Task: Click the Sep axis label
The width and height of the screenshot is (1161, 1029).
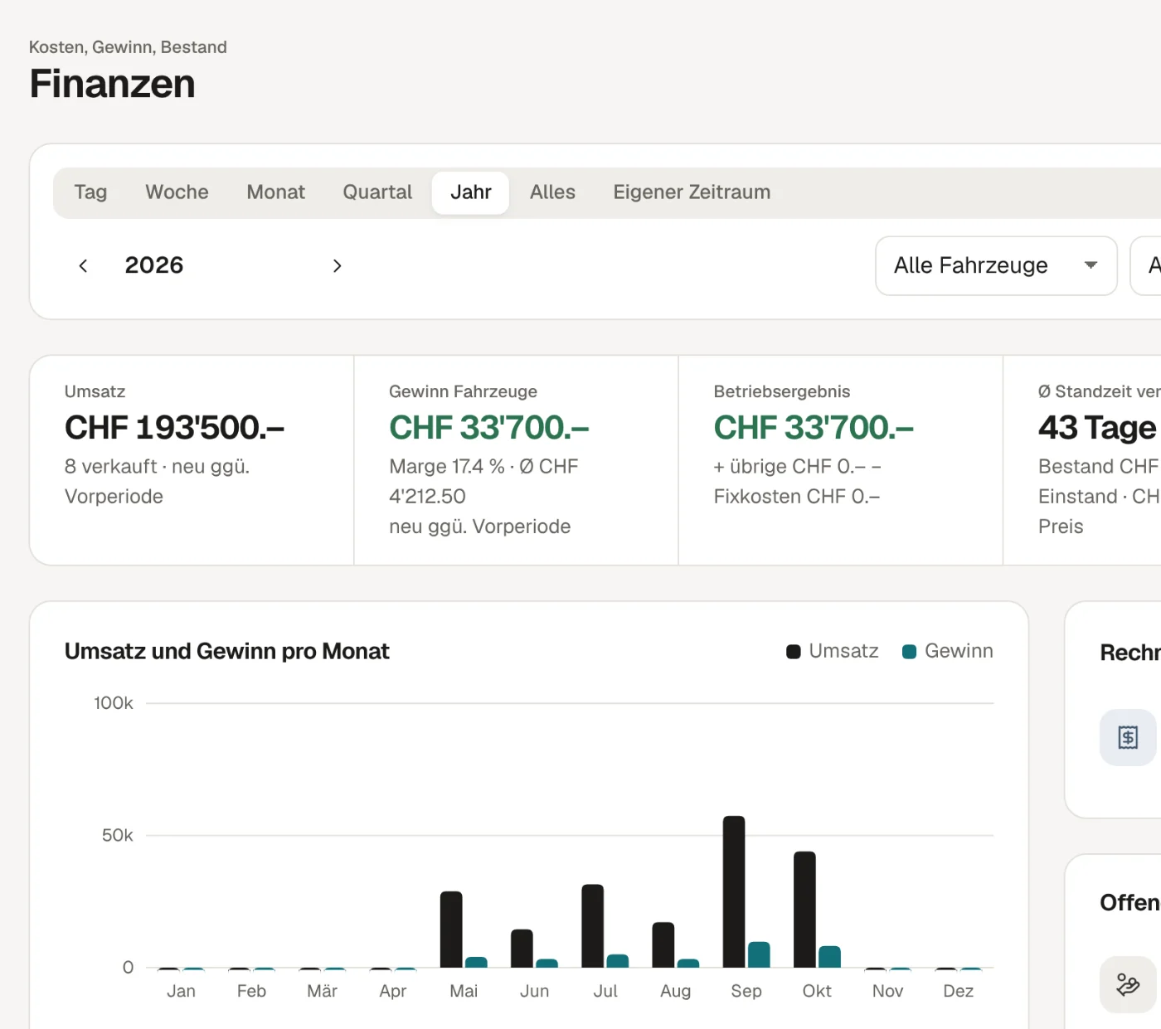Action: coord(746,991)
